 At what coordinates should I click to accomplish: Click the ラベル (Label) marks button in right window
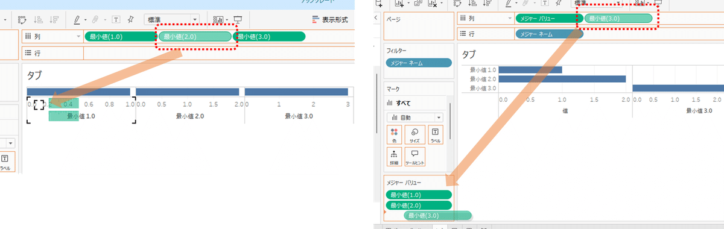coord(435,134)
